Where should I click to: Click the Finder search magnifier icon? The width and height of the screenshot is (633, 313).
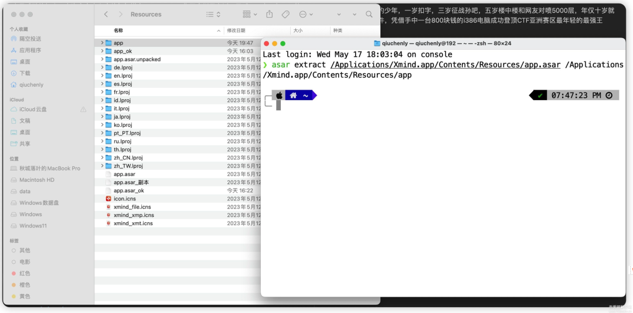369,14
